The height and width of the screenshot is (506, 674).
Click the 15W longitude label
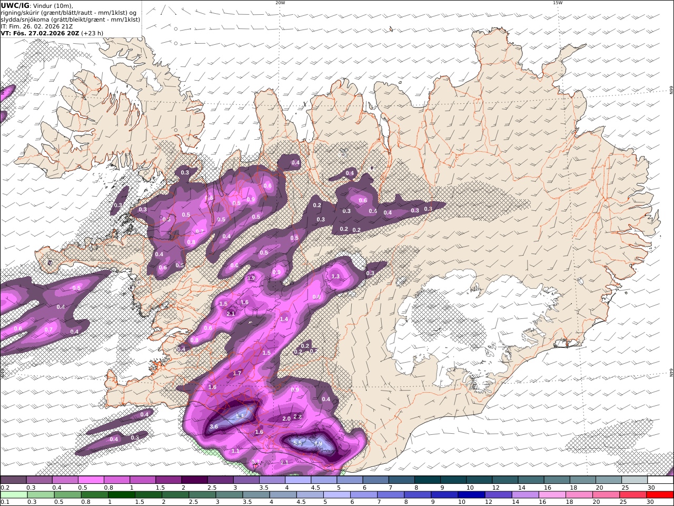558,3
